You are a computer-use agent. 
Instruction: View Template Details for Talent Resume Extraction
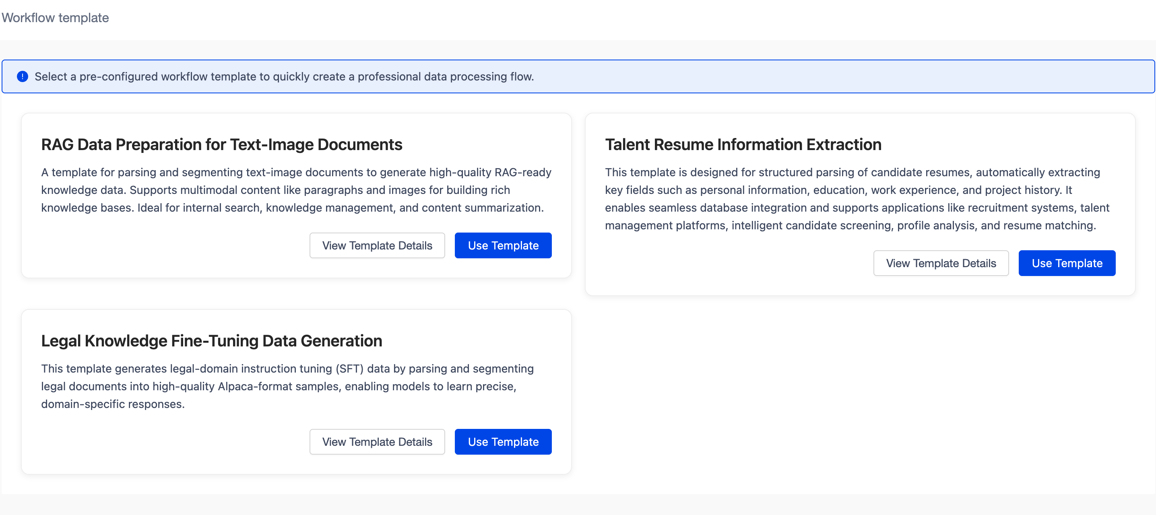pos(940,263)
